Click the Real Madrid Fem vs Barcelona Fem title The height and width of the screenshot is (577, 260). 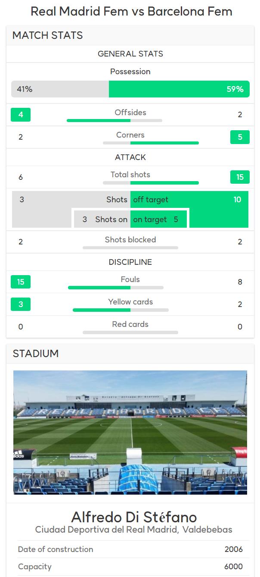[x=131, y=12]
